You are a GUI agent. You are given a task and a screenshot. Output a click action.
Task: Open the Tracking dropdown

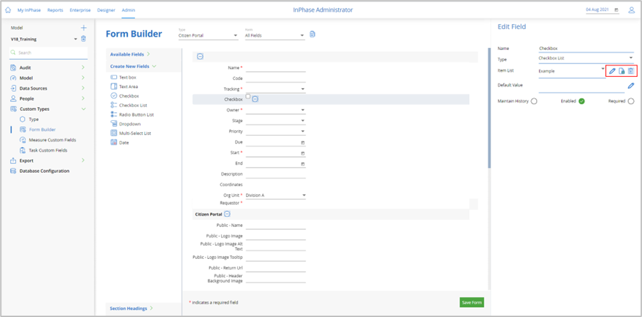pos(275,89)
